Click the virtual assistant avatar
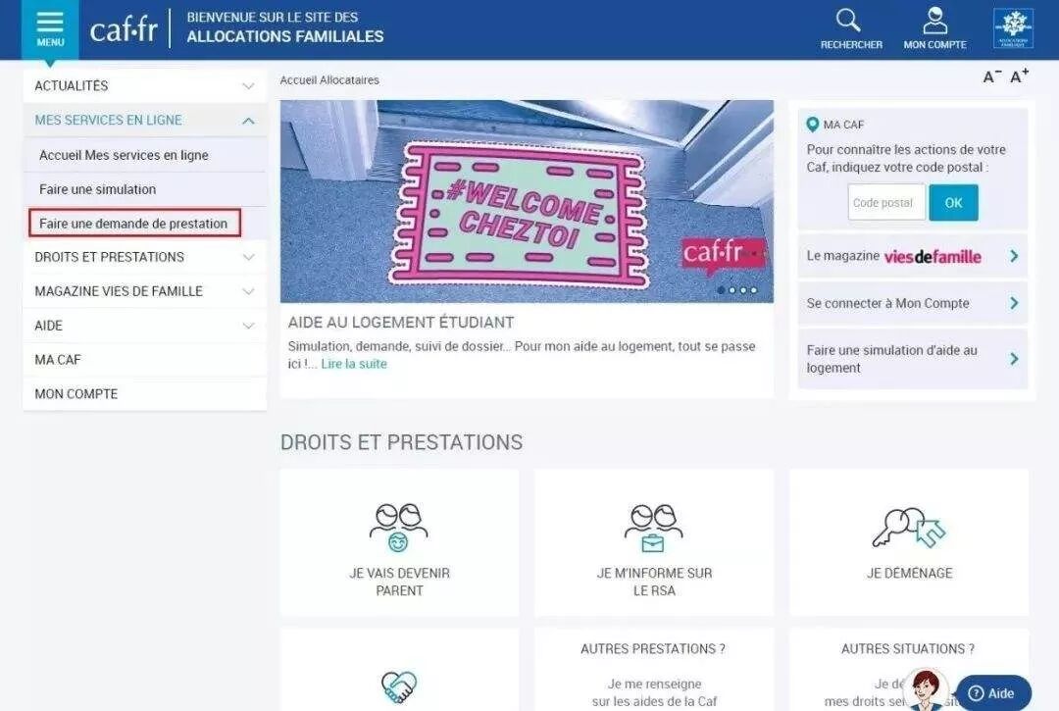 coord(926,690)
